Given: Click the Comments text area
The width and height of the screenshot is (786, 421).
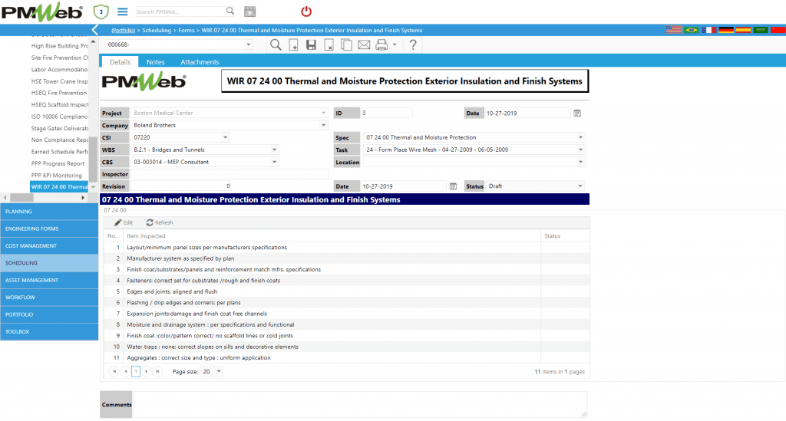Looking at the screenshot, I should [x=360, y=404].
